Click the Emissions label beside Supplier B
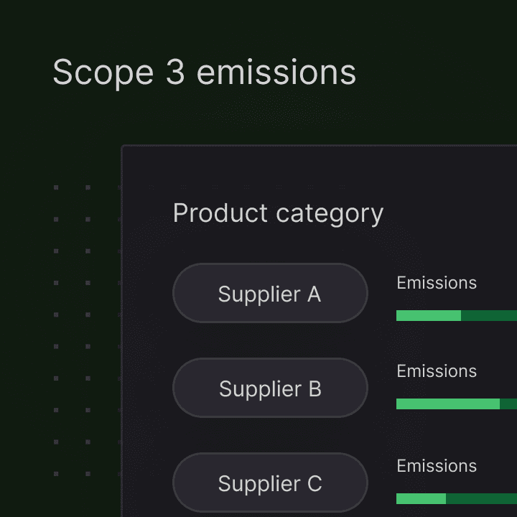Image resolution: width=517 pixels, height=517 pixels. (437, 371)
